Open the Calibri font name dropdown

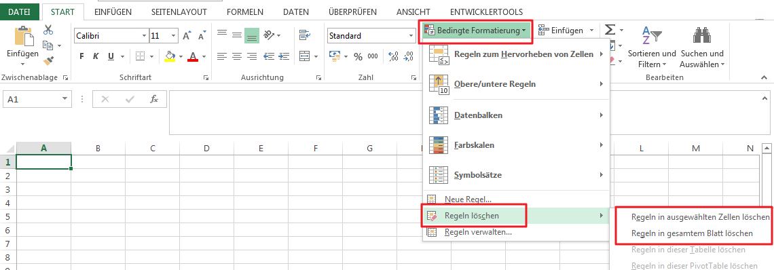pos(144,36)
